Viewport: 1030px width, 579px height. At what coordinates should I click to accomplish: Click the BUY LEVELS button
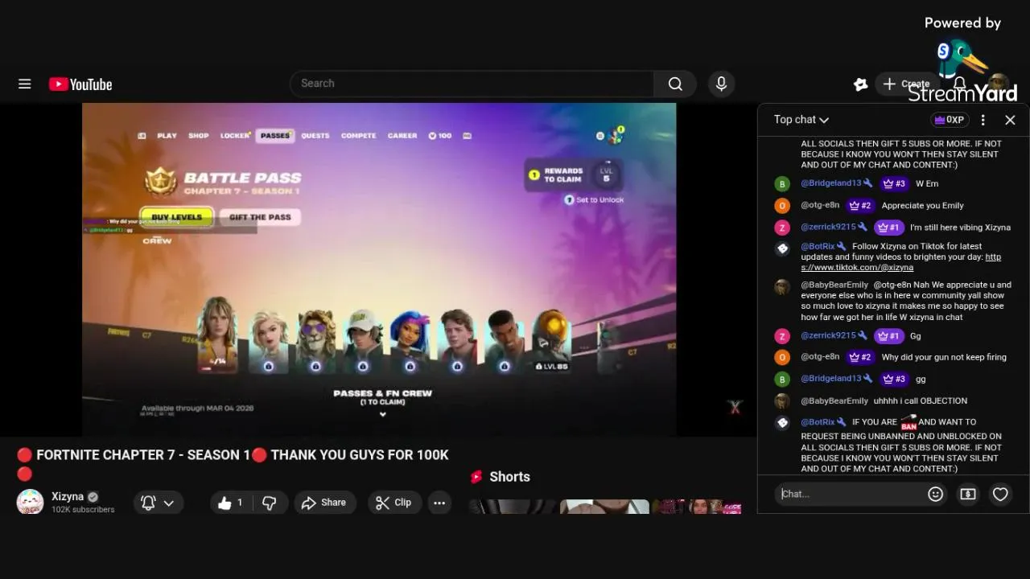177,217
